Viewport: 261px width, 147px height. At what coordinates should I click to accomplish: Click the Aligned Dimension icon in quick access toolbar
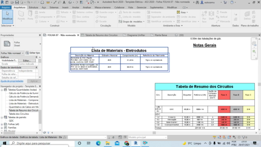click(55, 2)
